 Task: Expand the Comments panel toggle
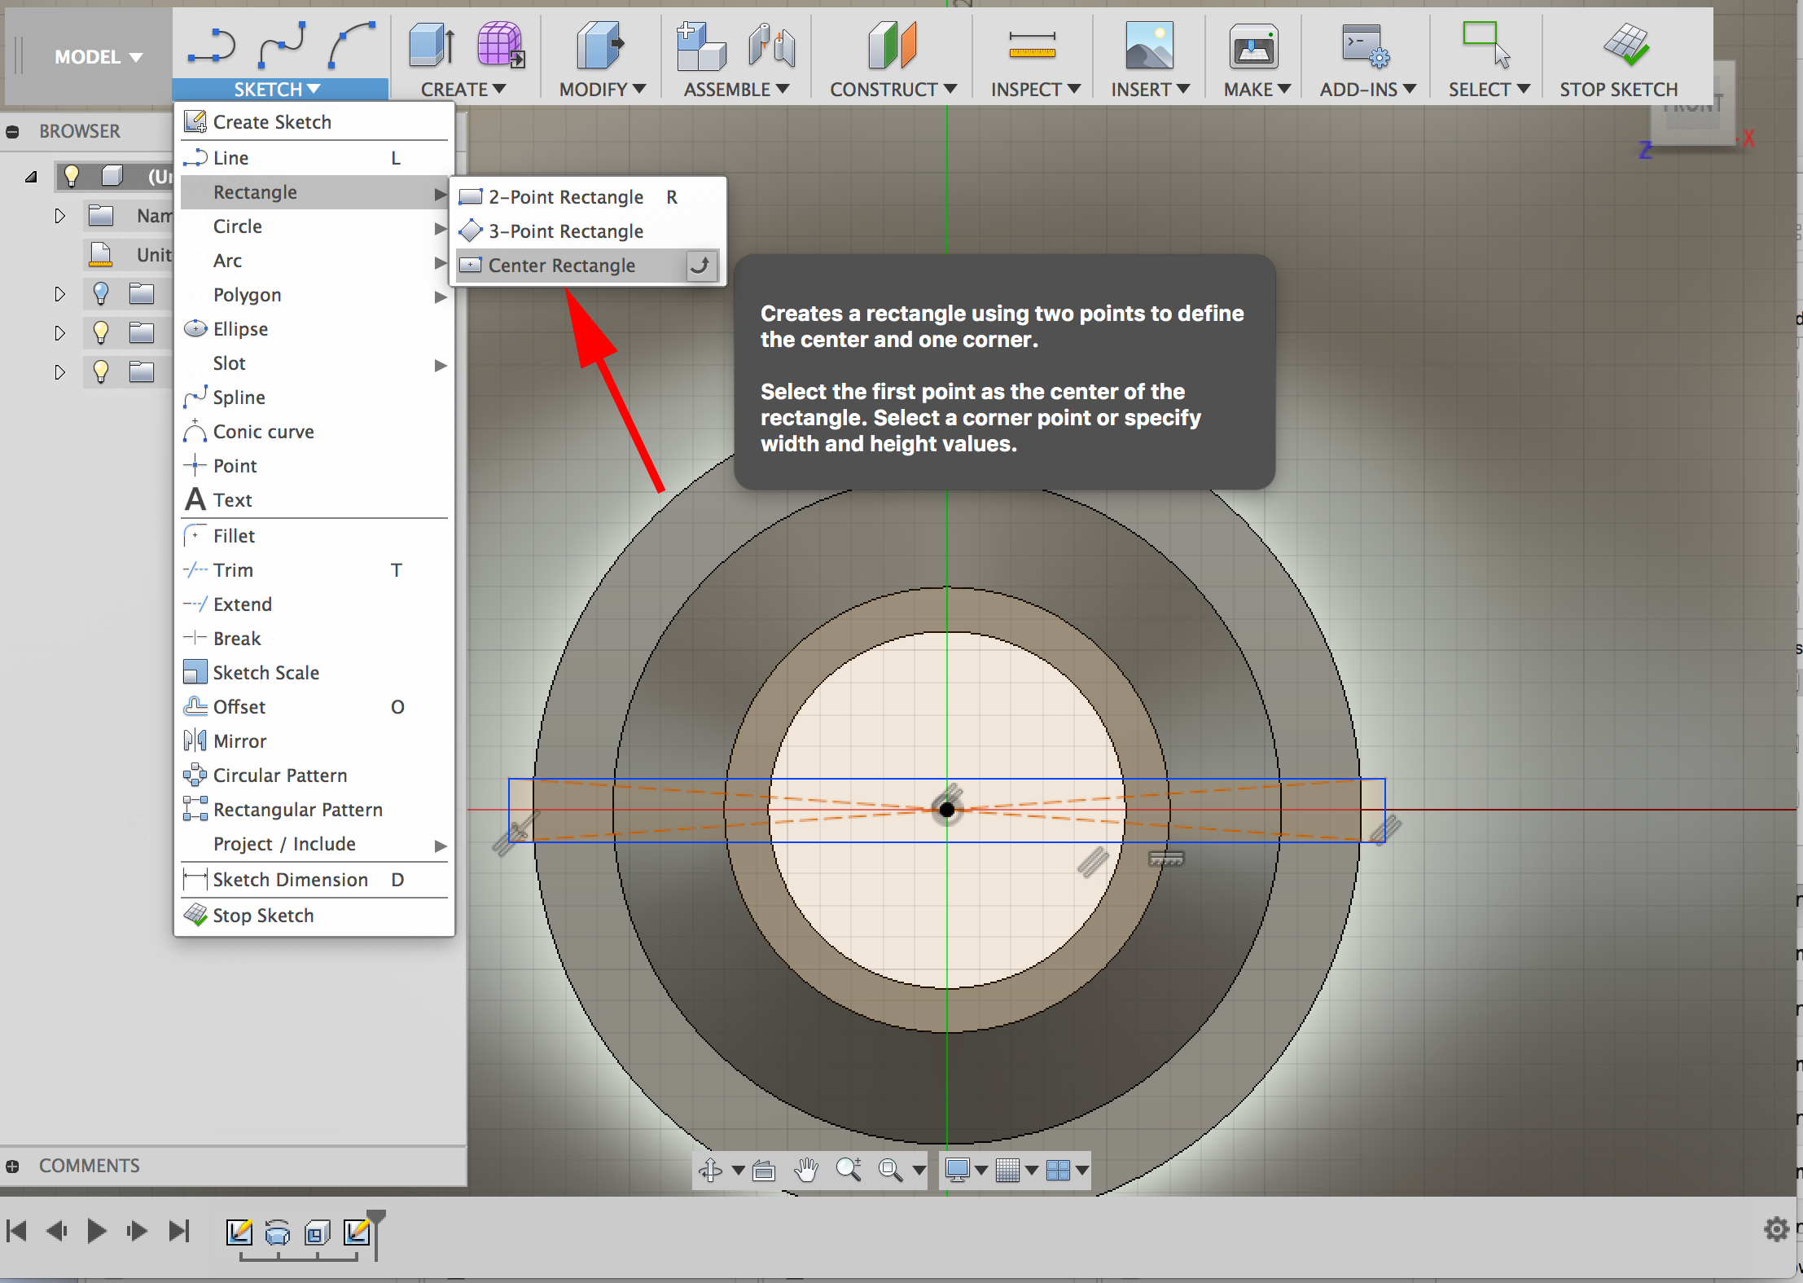[x=12, y=1166]
